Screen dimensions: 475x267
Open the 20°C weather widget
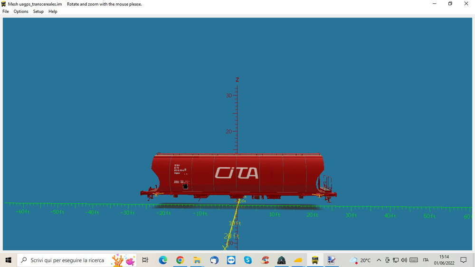click(360, 260)
